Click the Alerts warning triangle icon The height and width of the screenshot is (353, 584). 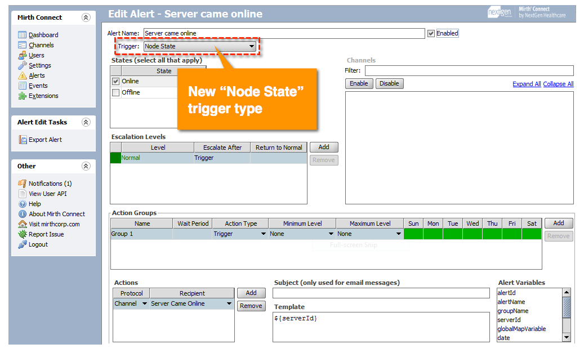click(23, 75)
